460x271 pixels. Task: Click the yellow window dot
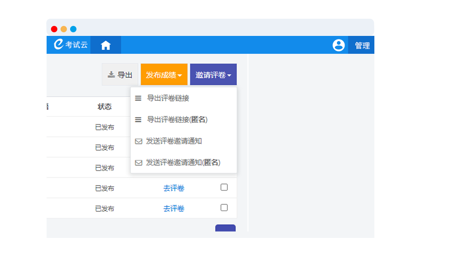point(64,29)
